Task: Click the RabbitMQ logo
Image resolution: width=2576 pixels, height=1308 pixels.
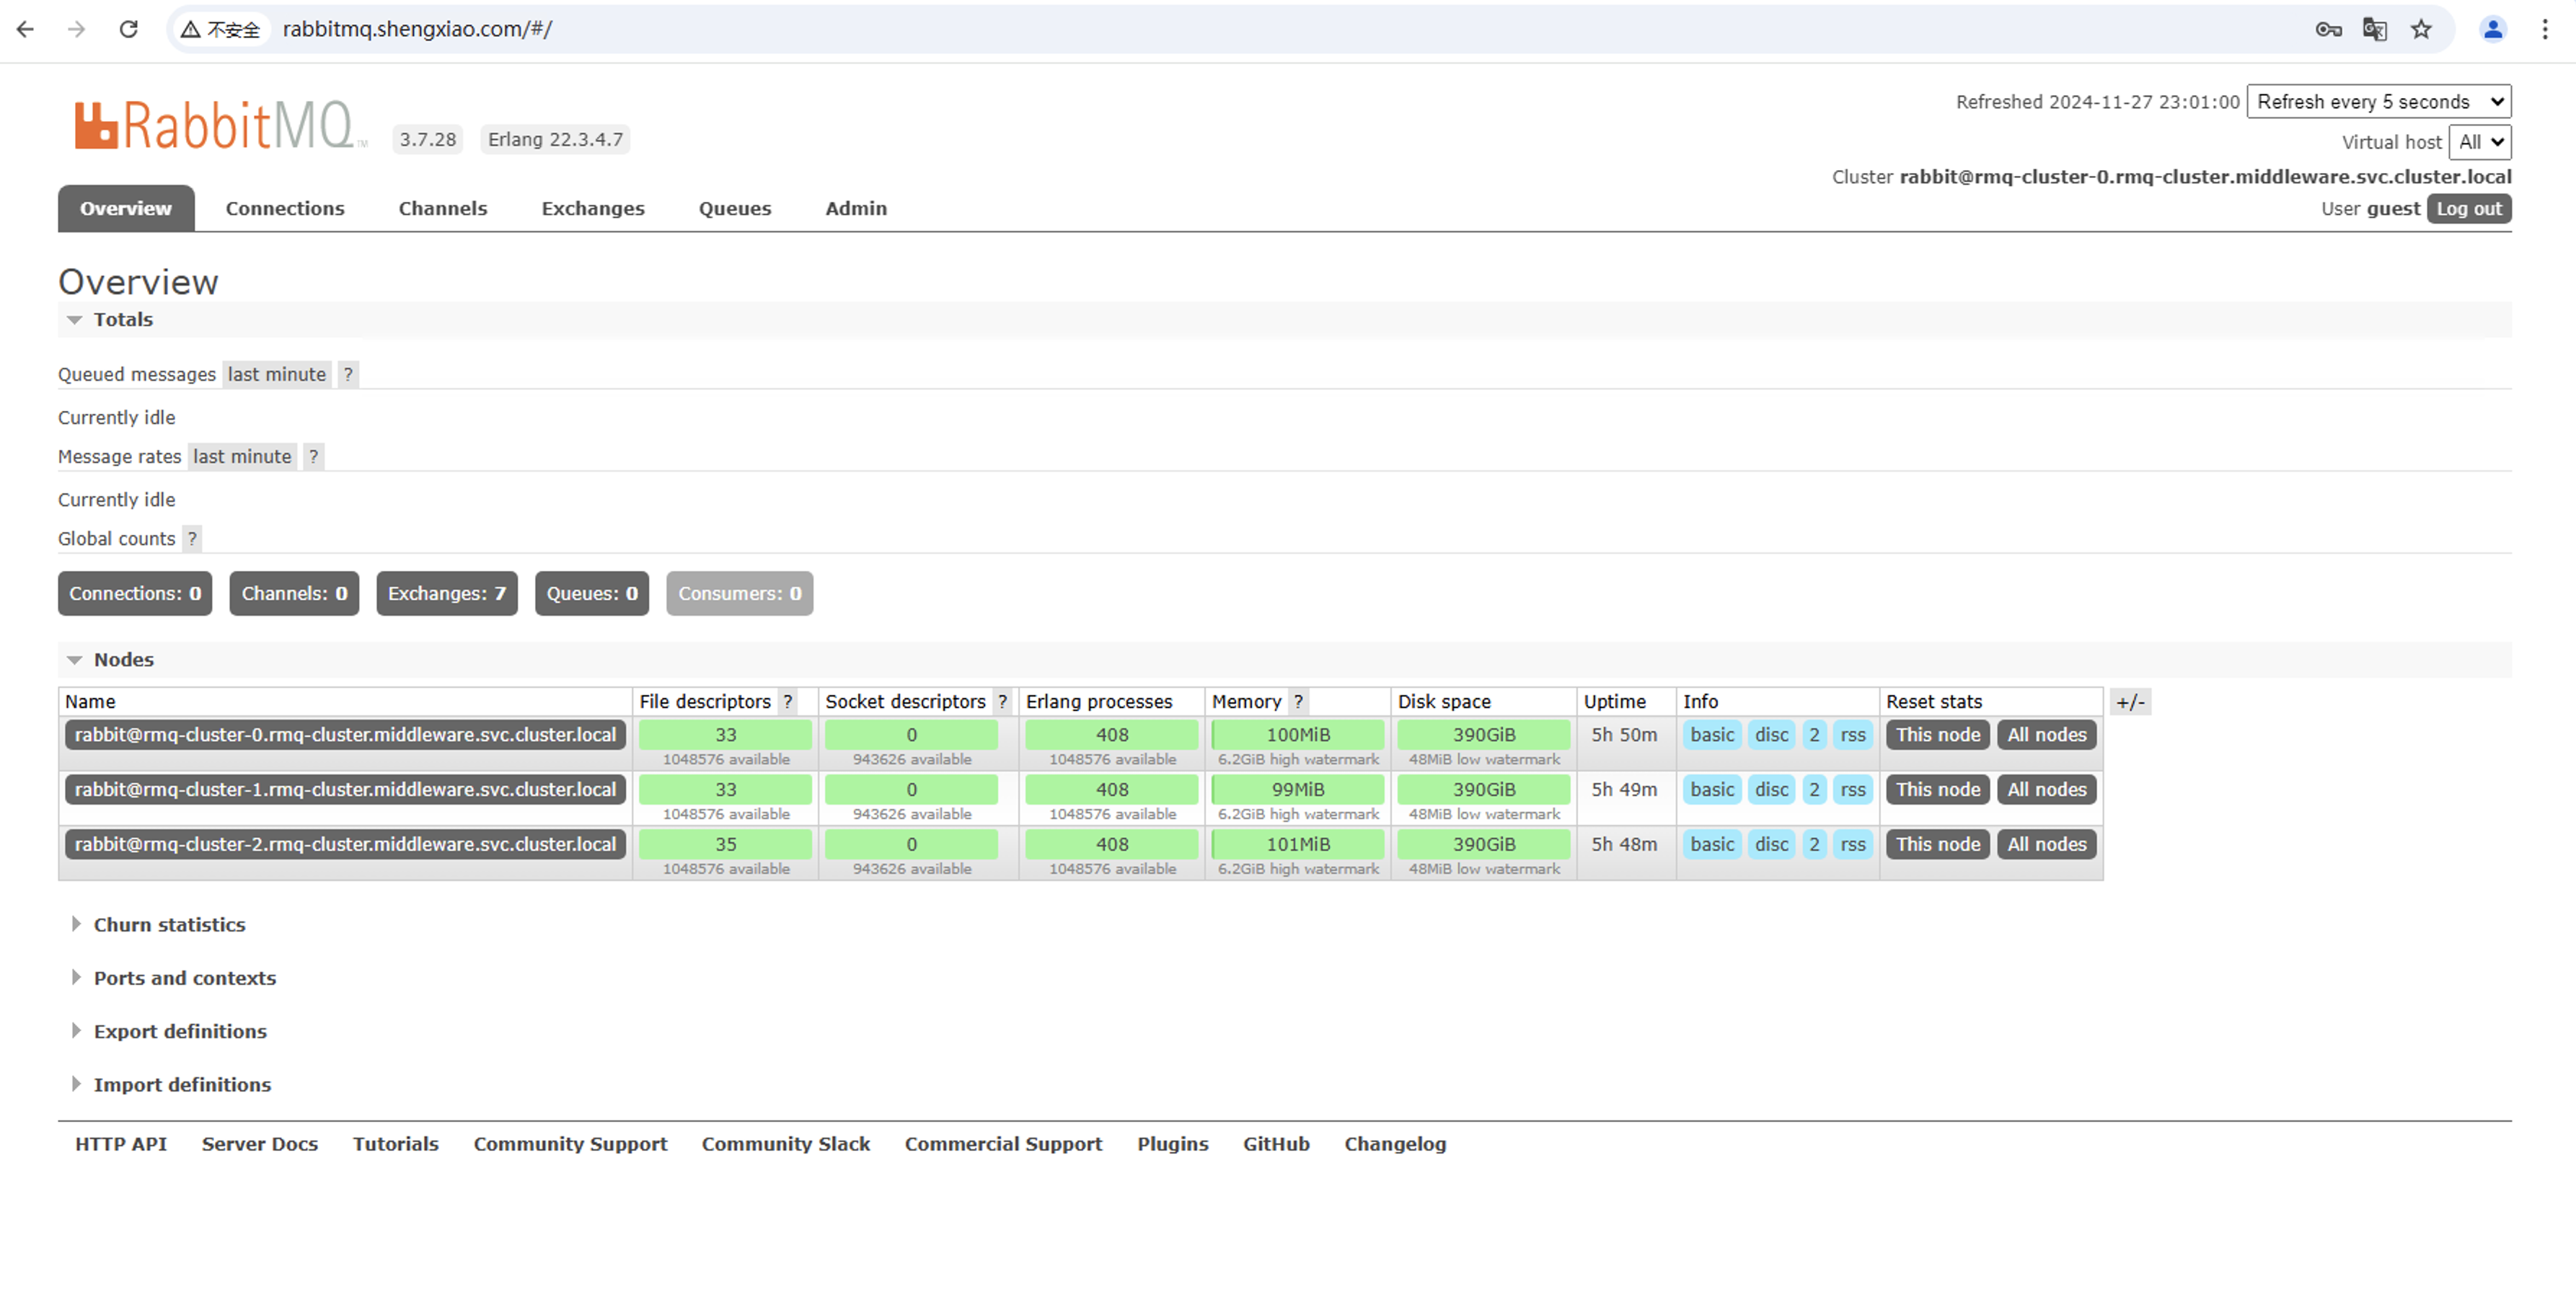Action: click(x=215, y=125)
